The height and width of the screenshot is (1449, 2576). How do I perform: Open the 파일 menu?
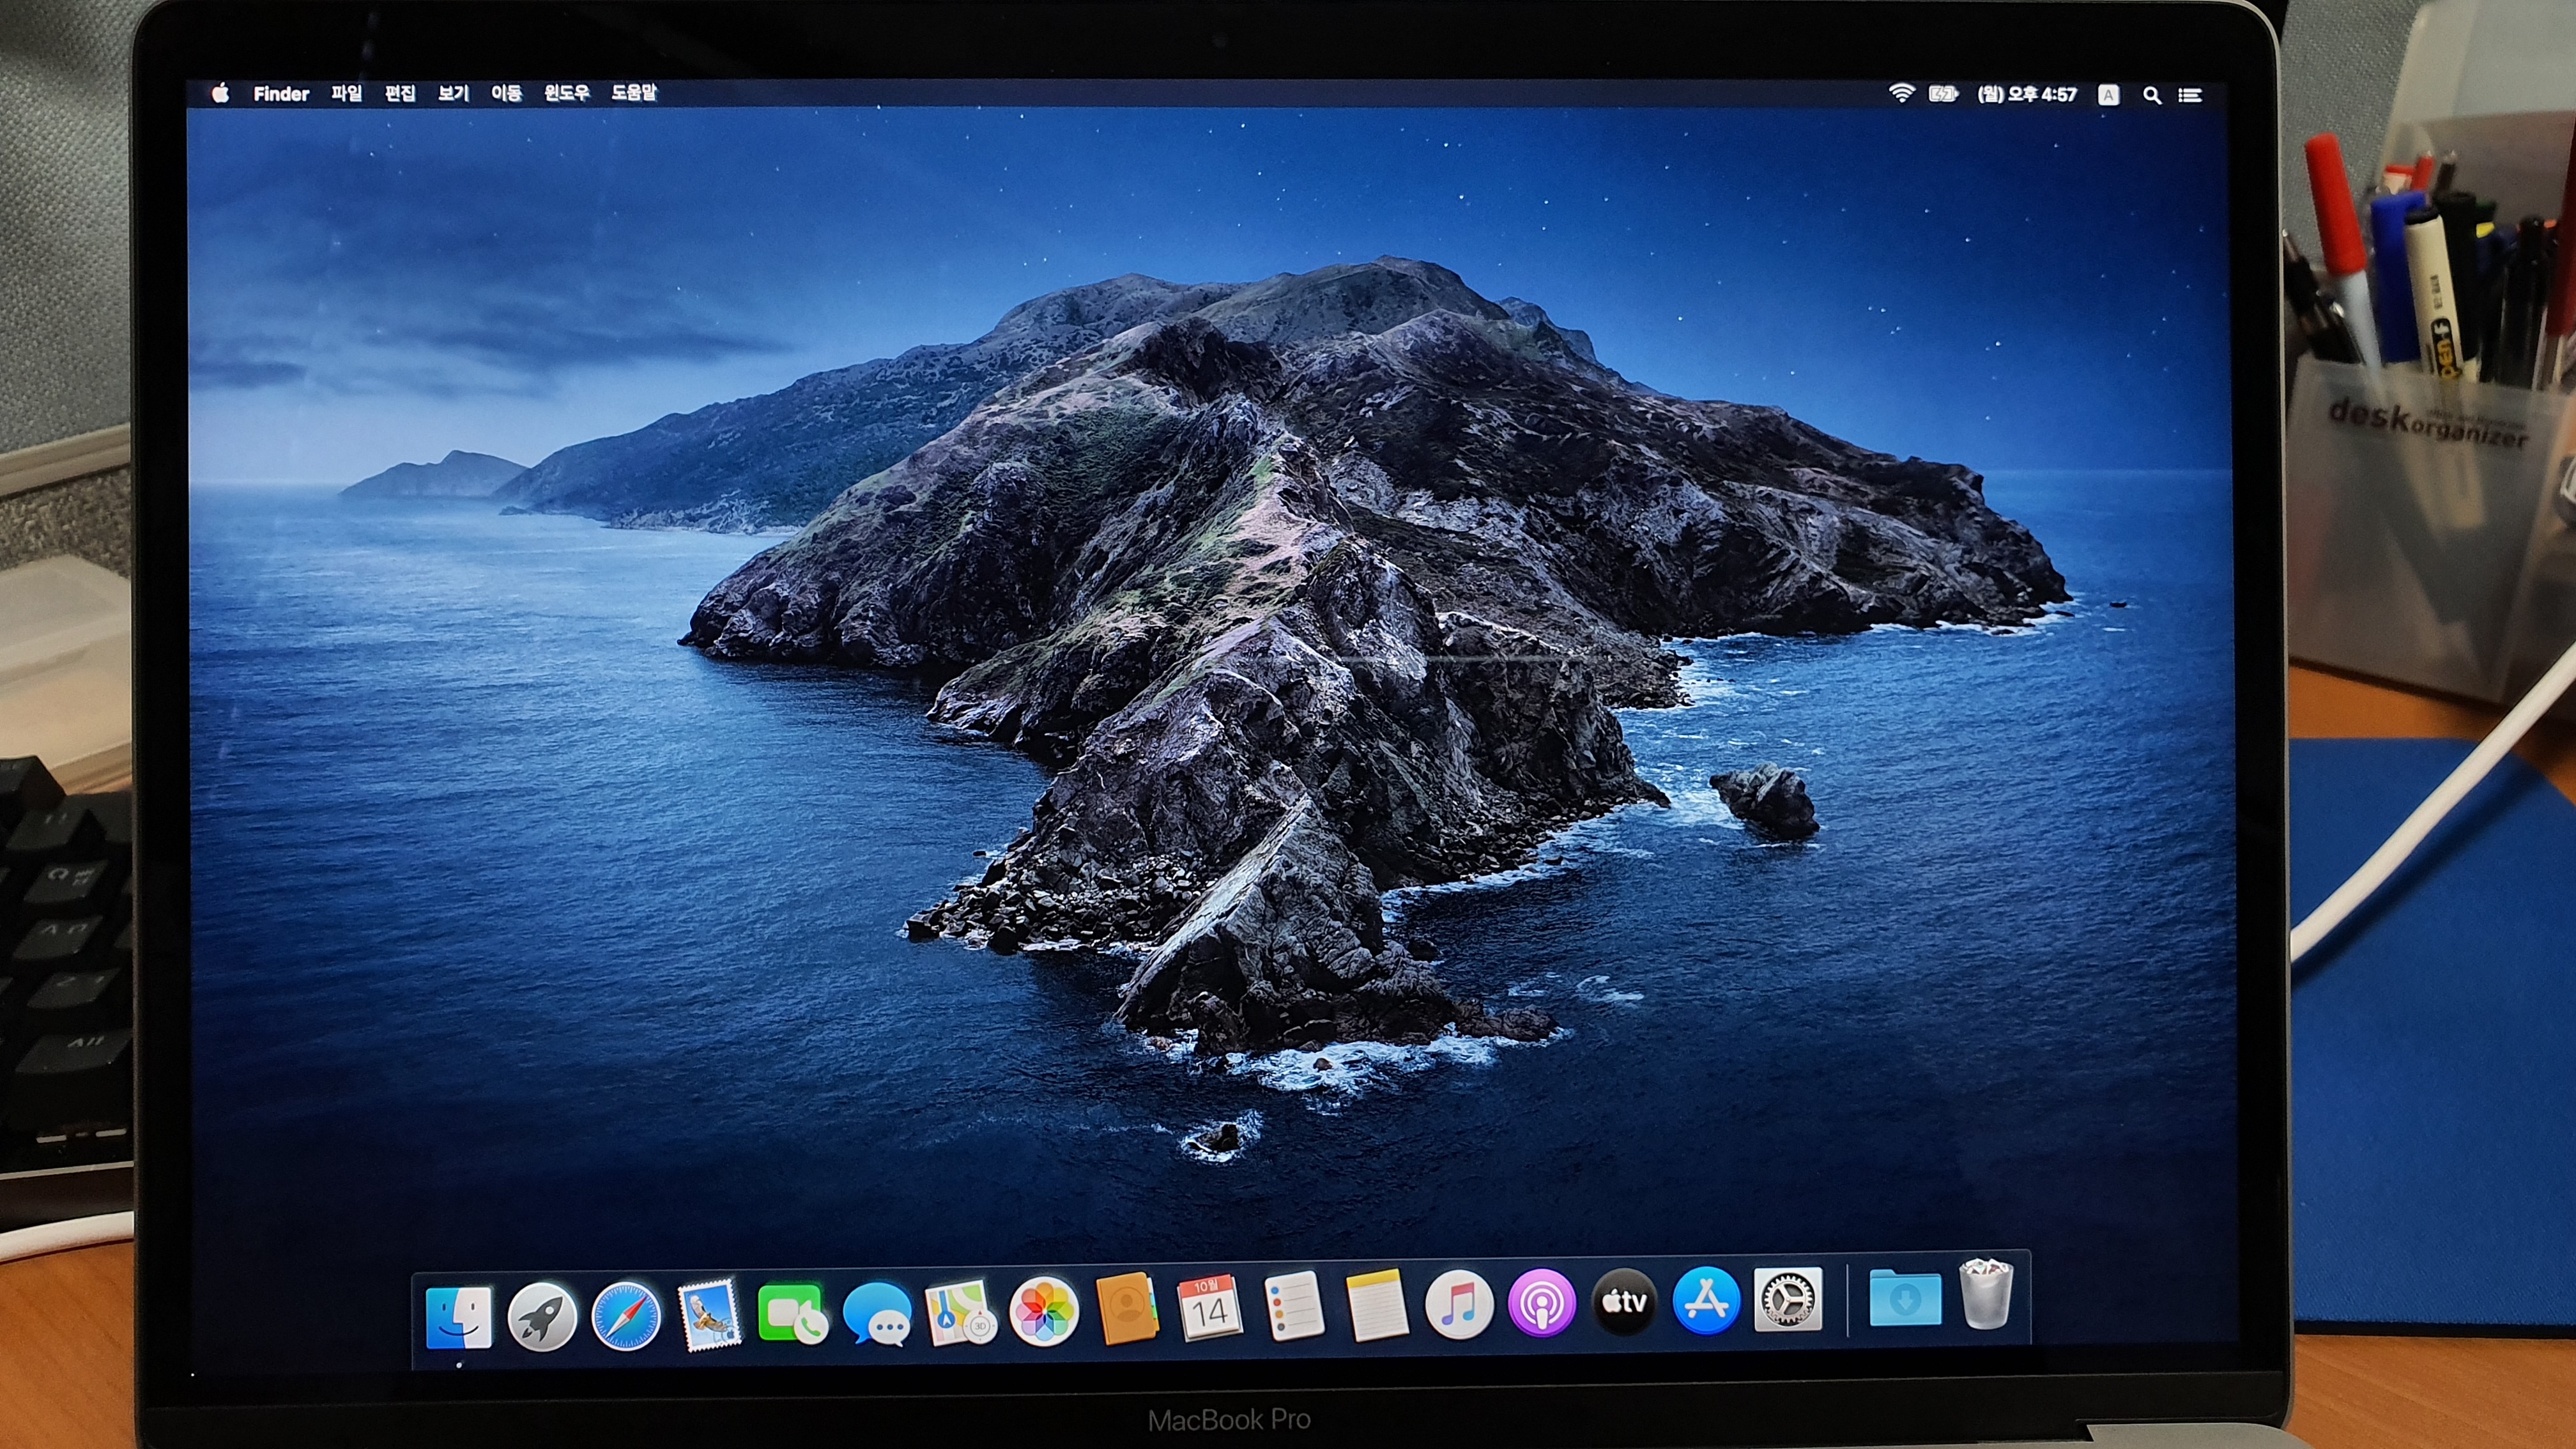tap(347, 93)
